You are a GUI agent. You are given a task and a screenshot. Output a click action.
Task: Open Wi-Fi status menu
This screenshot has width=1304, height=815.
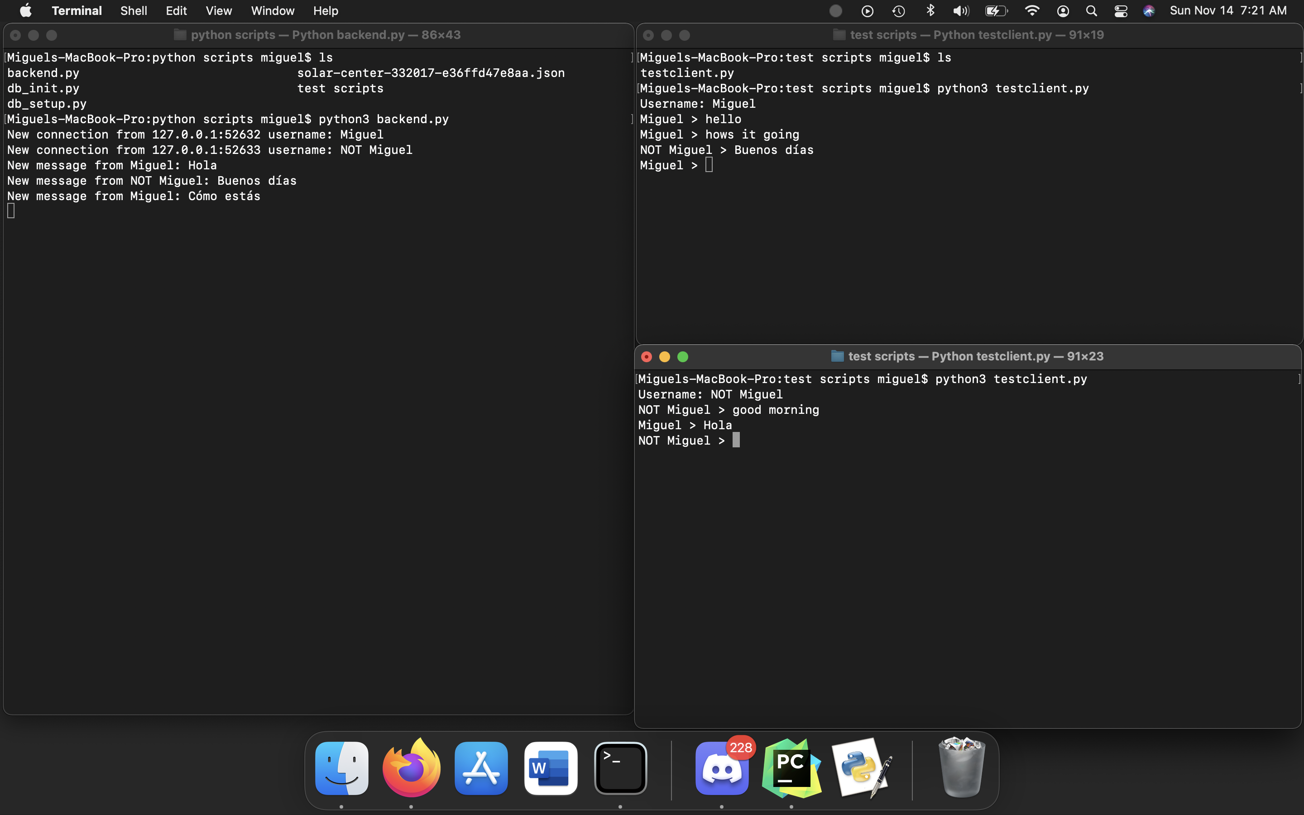click(x=1031, y=11)
